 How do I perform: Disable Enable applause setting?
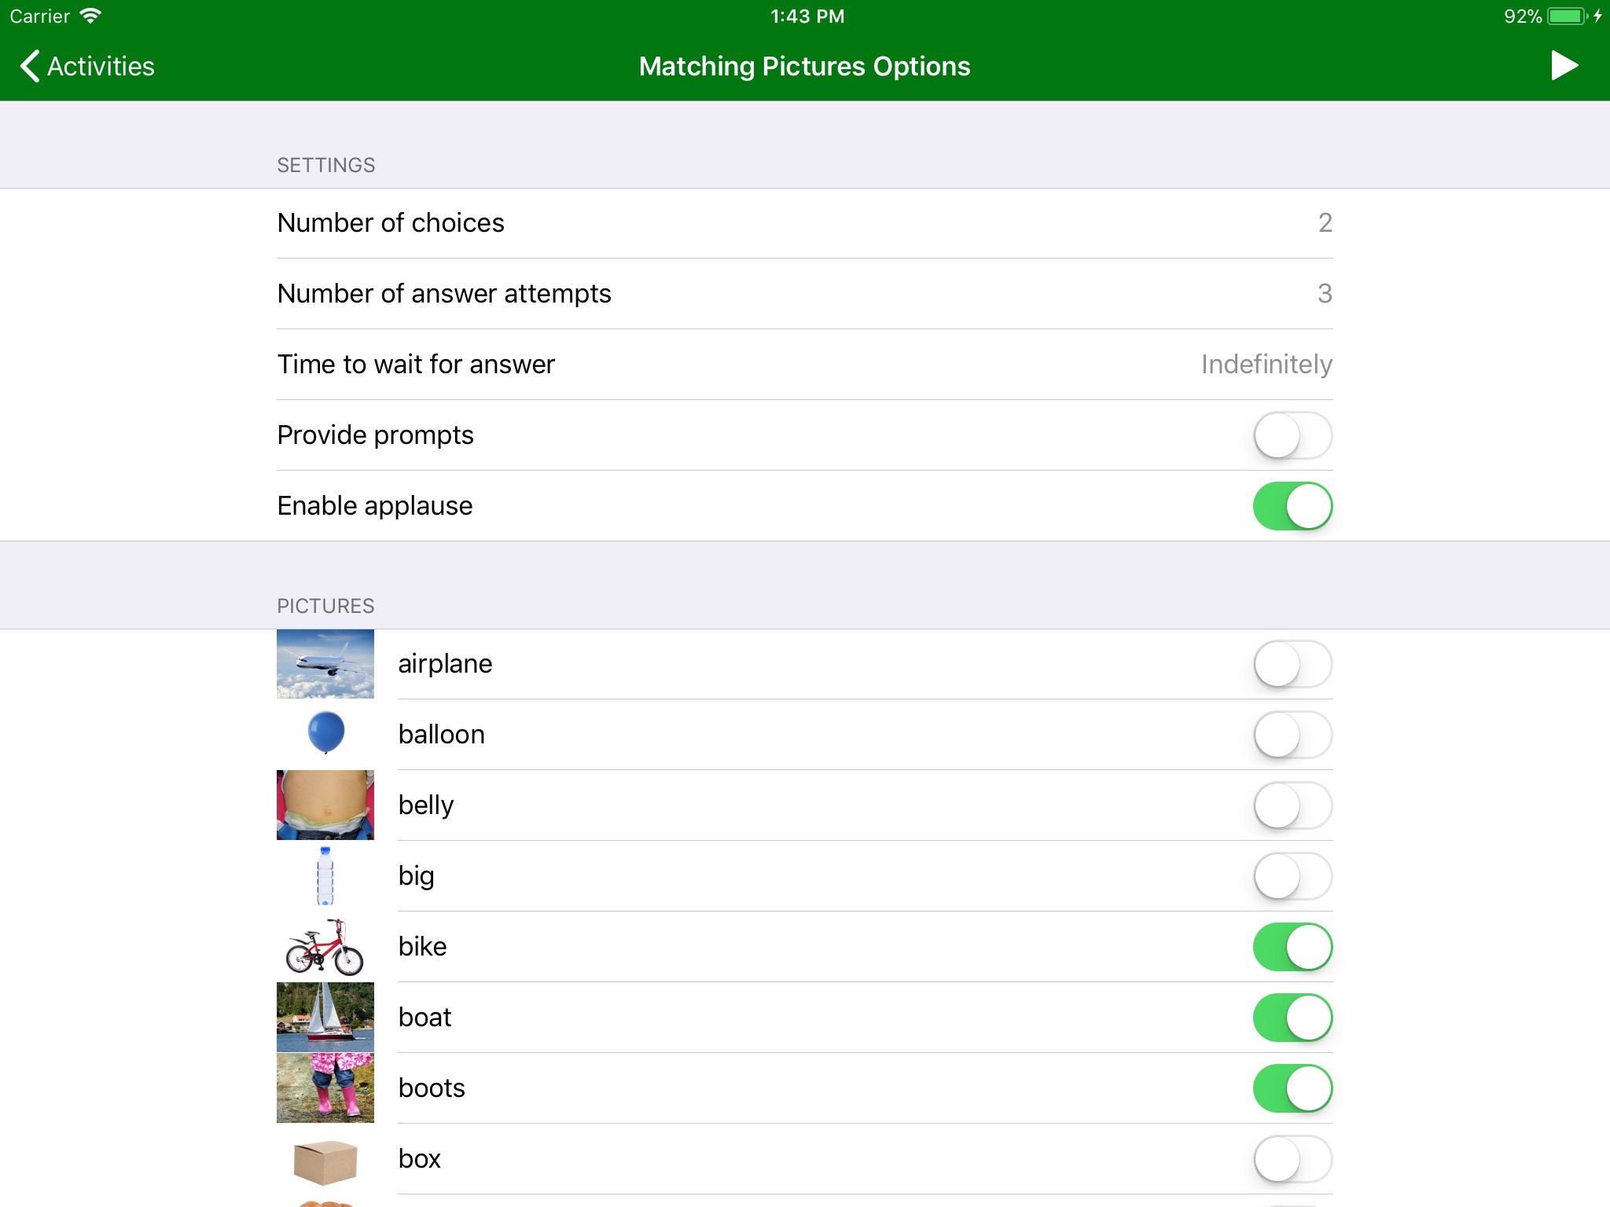1292,506
